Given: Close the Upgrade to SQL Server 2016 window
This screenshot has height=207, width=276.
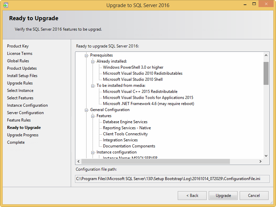Looking at the screenshot, I should (266, 4).
